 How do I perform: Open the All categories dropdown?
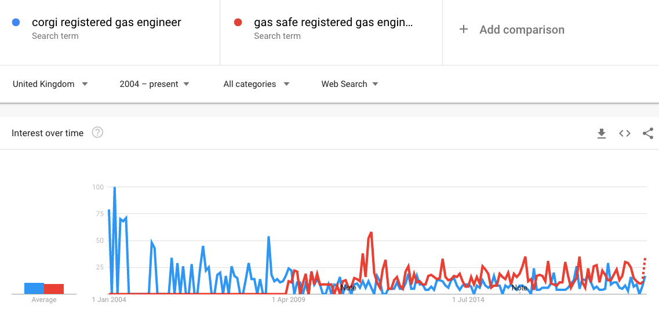click(x=256, y=84)
